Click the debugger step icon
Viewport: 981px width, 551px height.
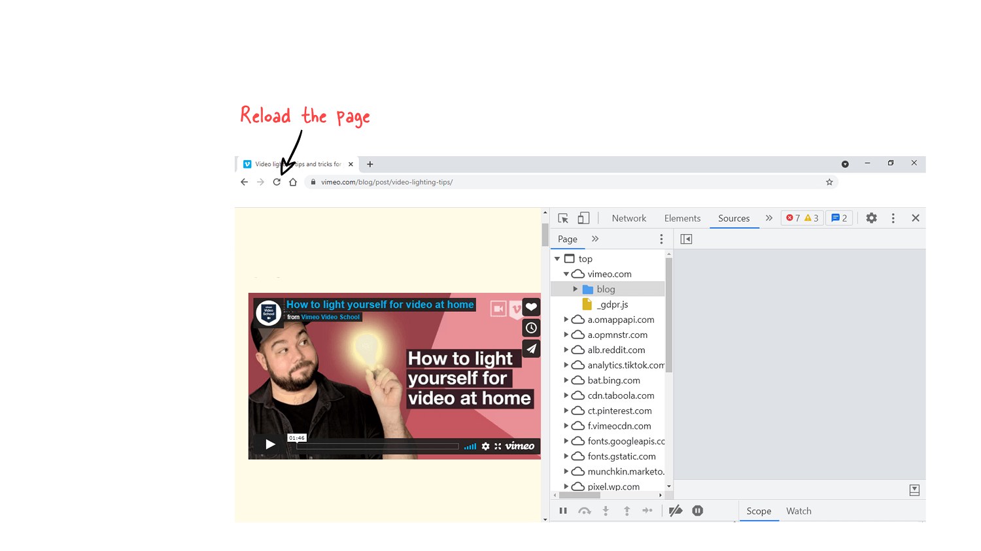tap(647, 511)
